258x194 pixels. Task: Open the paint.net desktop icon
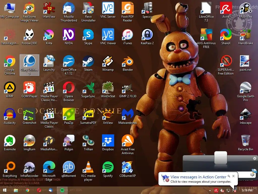pyautogui.click(x=245, y=63)
